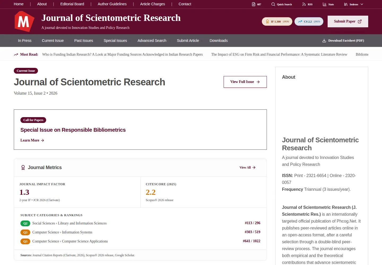Select the In Press tab

[25, 41]
